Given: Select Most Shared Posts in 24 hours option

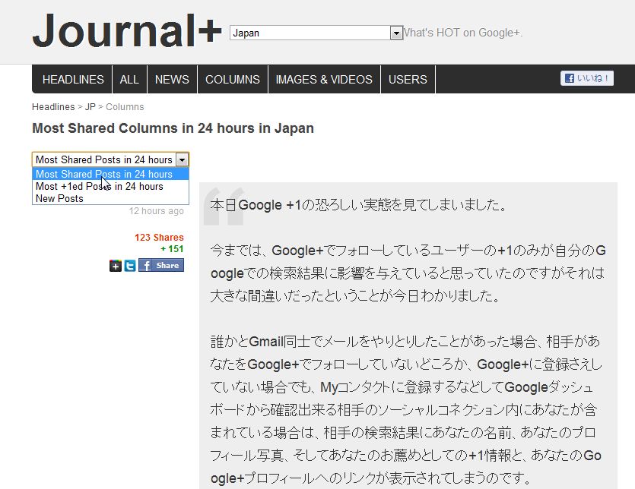Looking at the screenshot, I should 110,174.
